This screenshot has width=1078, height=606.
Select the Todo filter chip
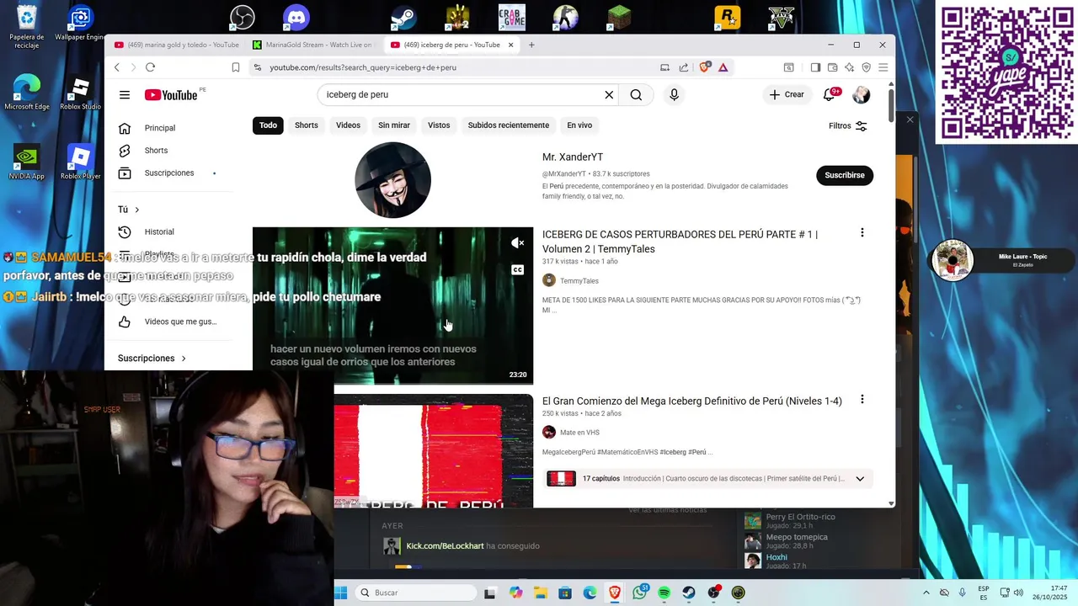tap(268, 125)
